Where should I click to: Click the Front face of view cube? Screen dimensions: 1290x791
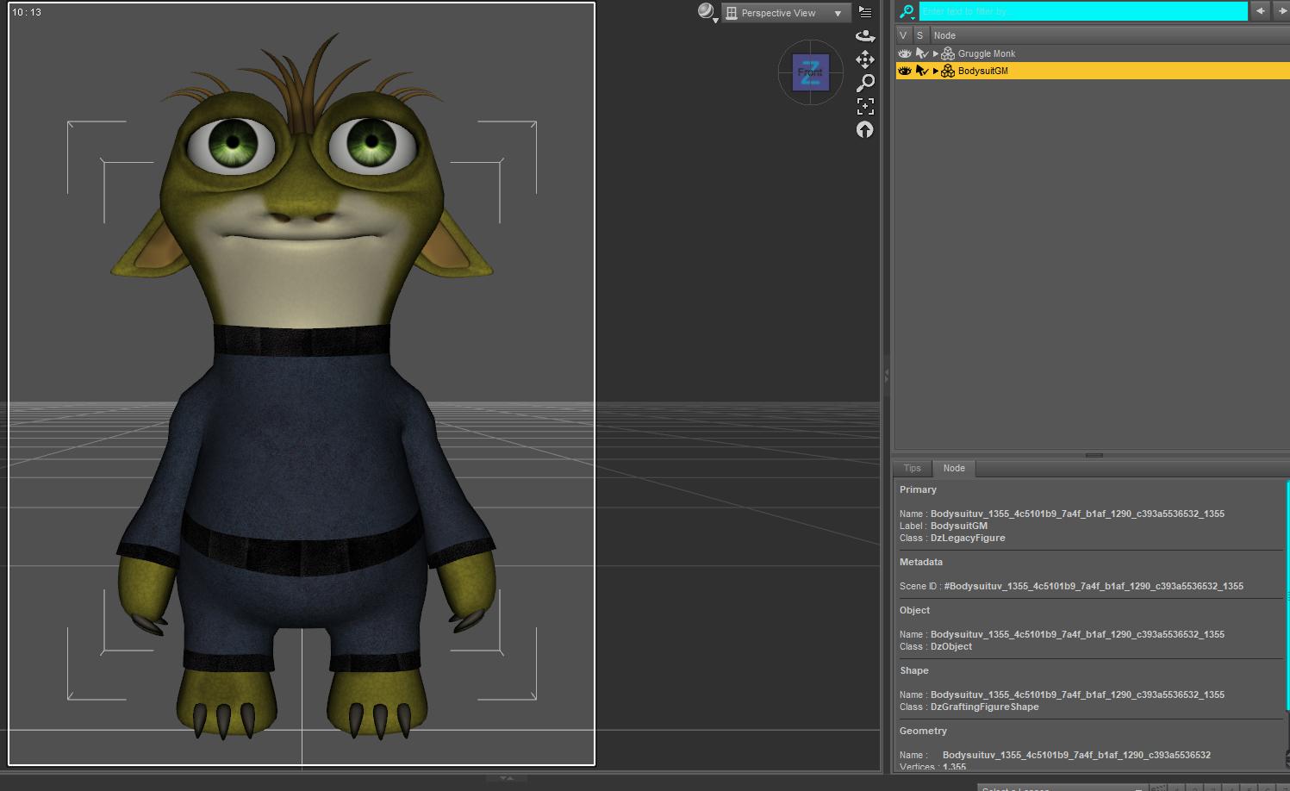click(810, 72)
